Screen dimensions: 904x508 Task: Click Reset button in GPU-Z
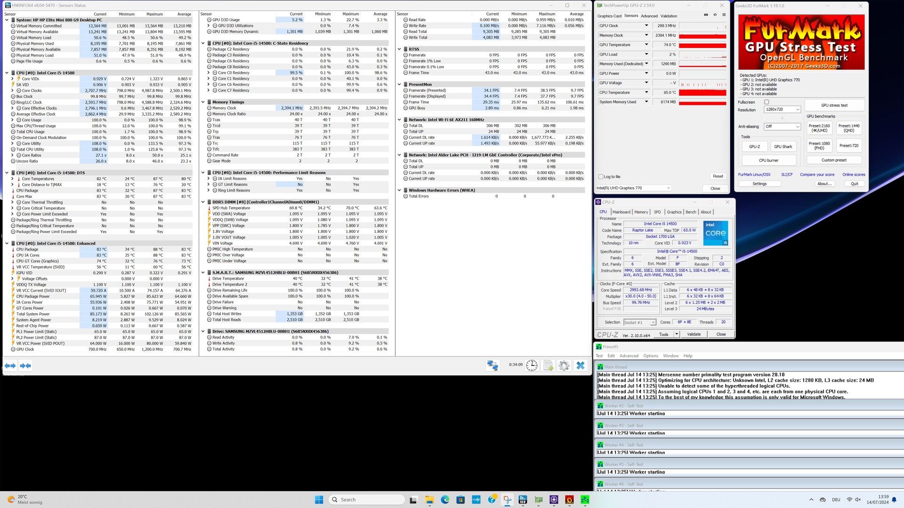(718, 176)
